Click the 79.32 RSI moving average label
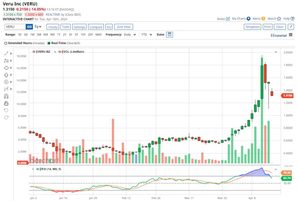This screenshot has height=201, width=298. click(287, 173)
